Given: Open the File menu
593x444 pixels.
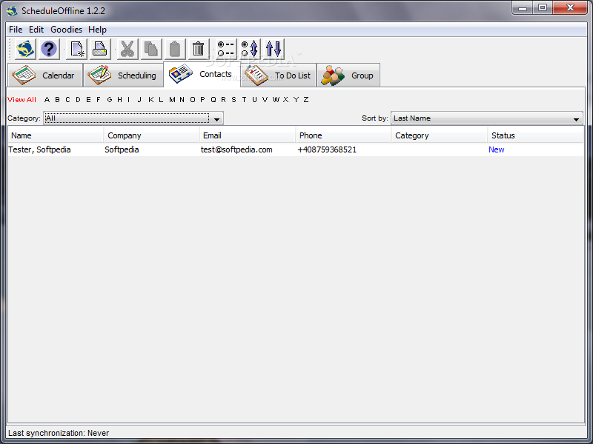Looking at the screenshot, I should pos(16,30).
